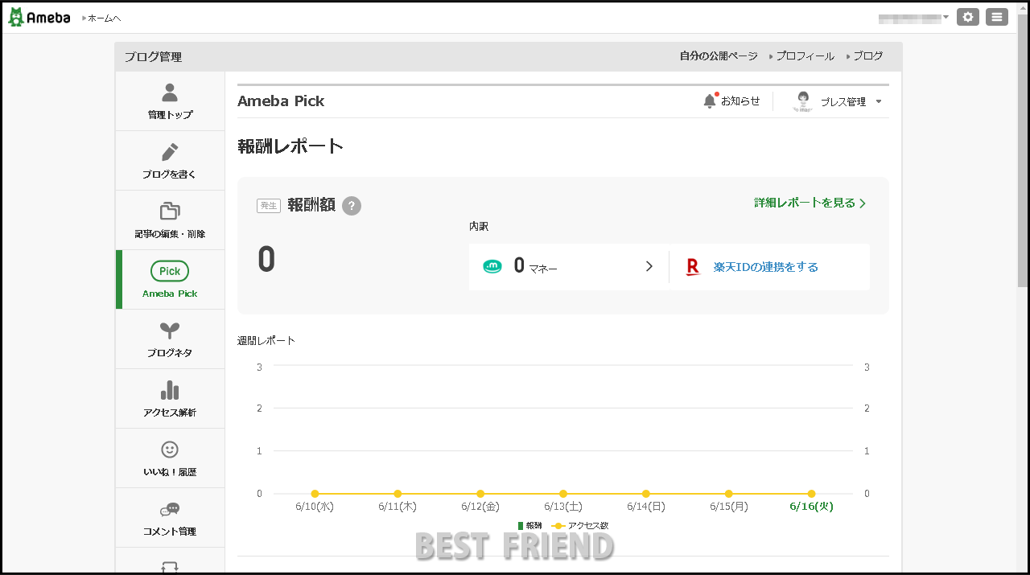Select the Pick badge icon

pos(170,271)
